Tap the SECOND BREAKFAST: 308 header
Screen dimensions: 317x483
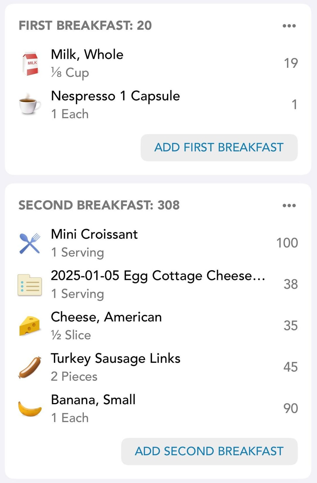click(99, 205)
